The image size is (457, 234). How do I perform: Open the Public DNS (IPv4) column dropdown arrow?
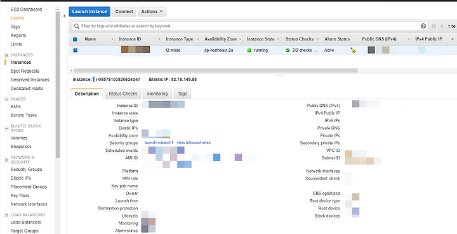(409, 39)
